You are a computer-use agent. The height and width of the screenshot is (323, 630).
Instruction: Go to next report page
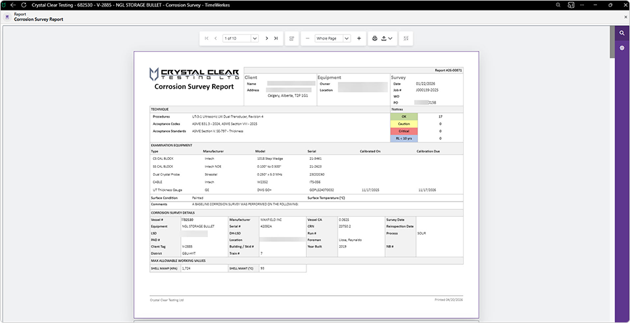click(x=267, y=38)
